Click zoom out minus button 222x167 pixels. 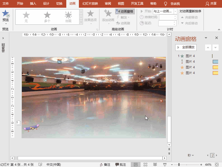coord(172,165)
